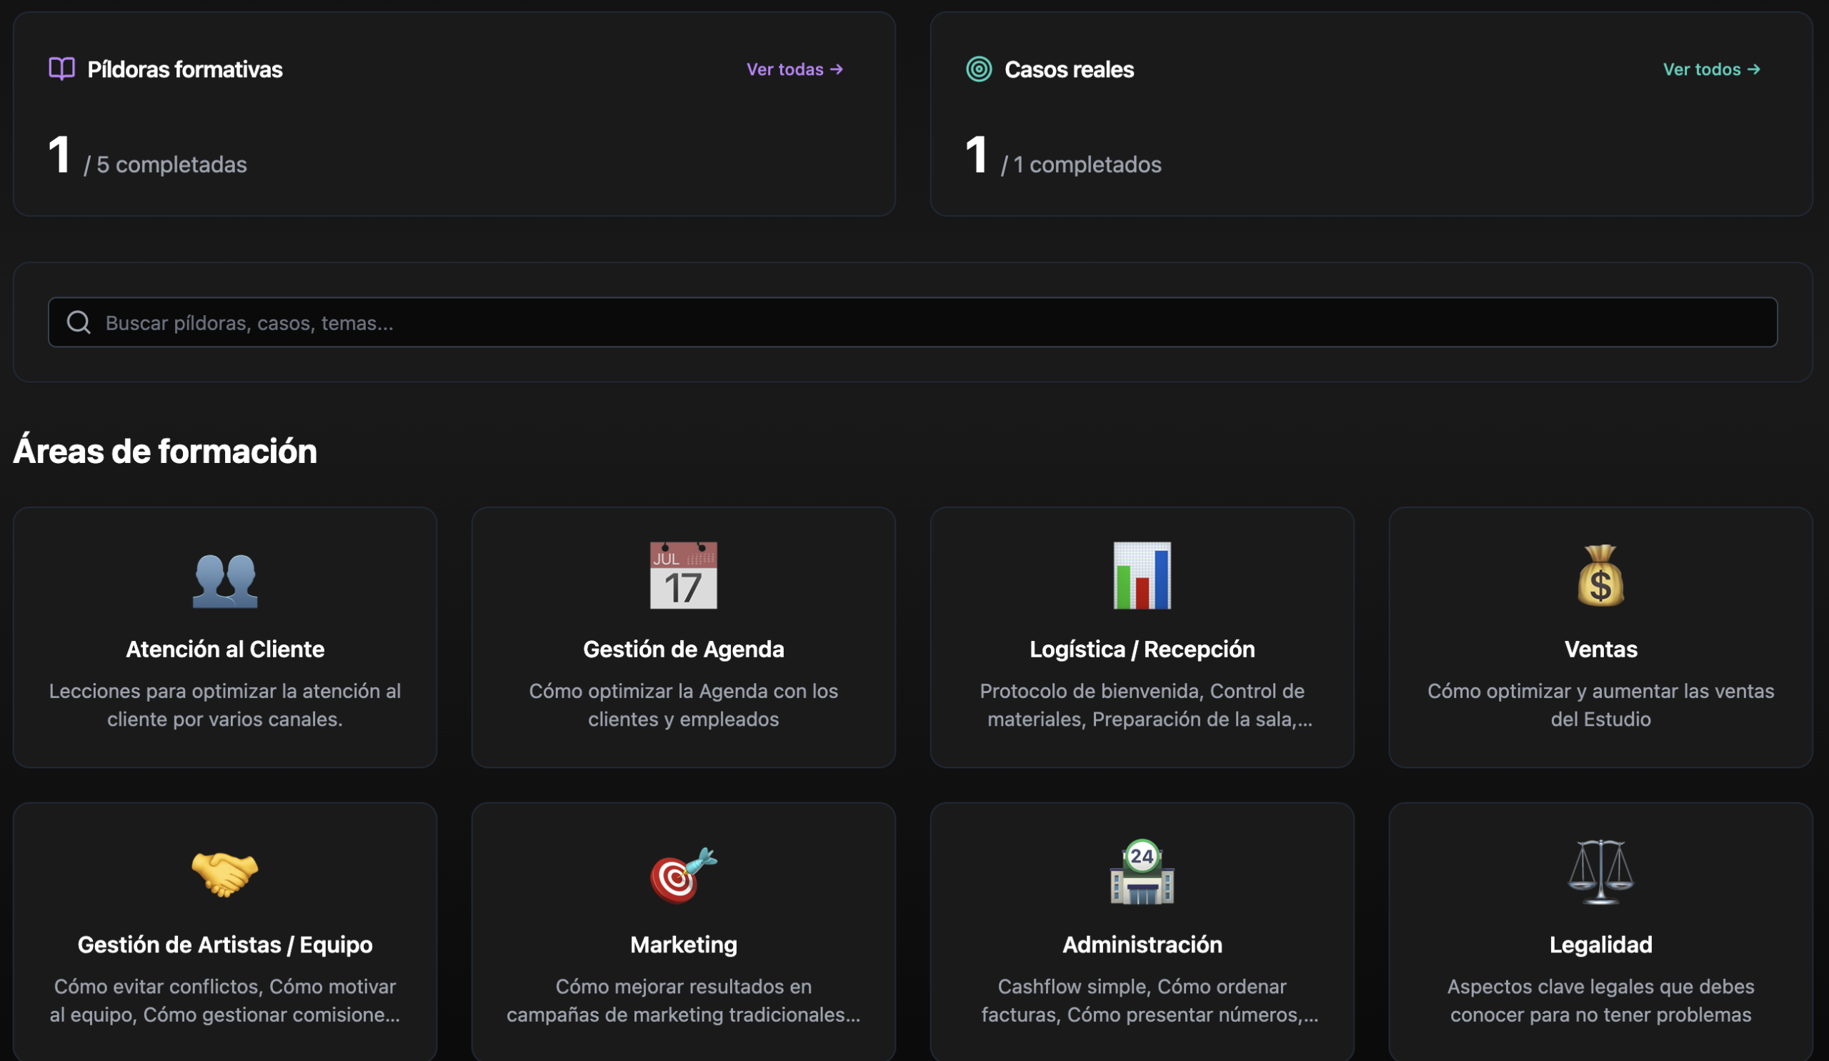Open Legalidad card description text
The height and width of the screenshot is (1061, 1829).
(x=1600, y=1000)
